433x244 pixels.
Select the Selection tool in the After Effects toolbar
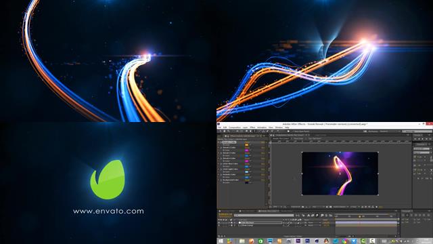[x=221, y=131]
